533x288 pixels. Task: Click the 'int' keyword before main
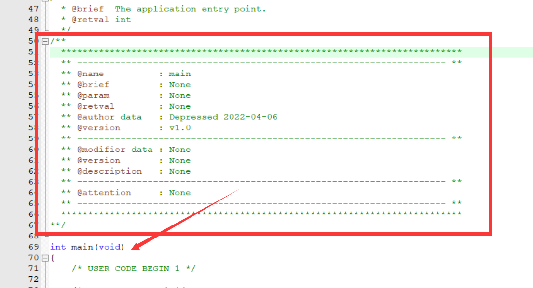coord(58,247)
